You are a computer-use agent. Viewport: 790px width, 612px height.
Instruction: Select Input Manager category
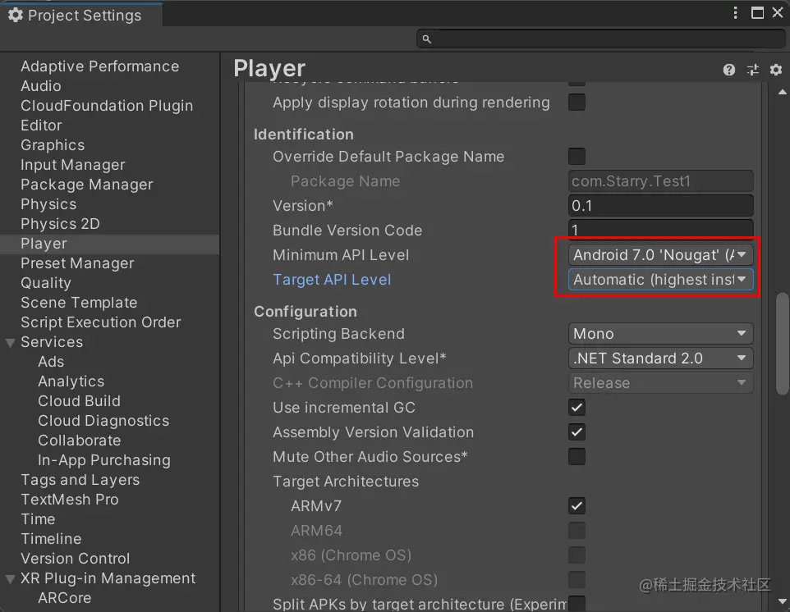coord(72,165)
